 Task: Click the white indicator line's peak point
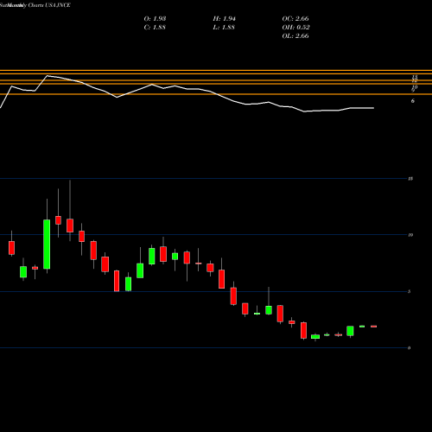(x=48, y=76)
